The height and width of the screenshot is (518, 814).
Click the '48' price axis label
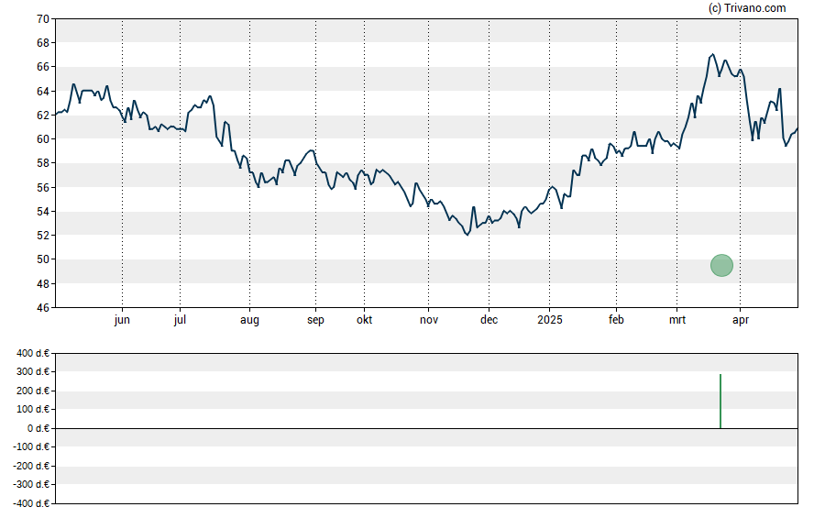click(x=43, y=284)
